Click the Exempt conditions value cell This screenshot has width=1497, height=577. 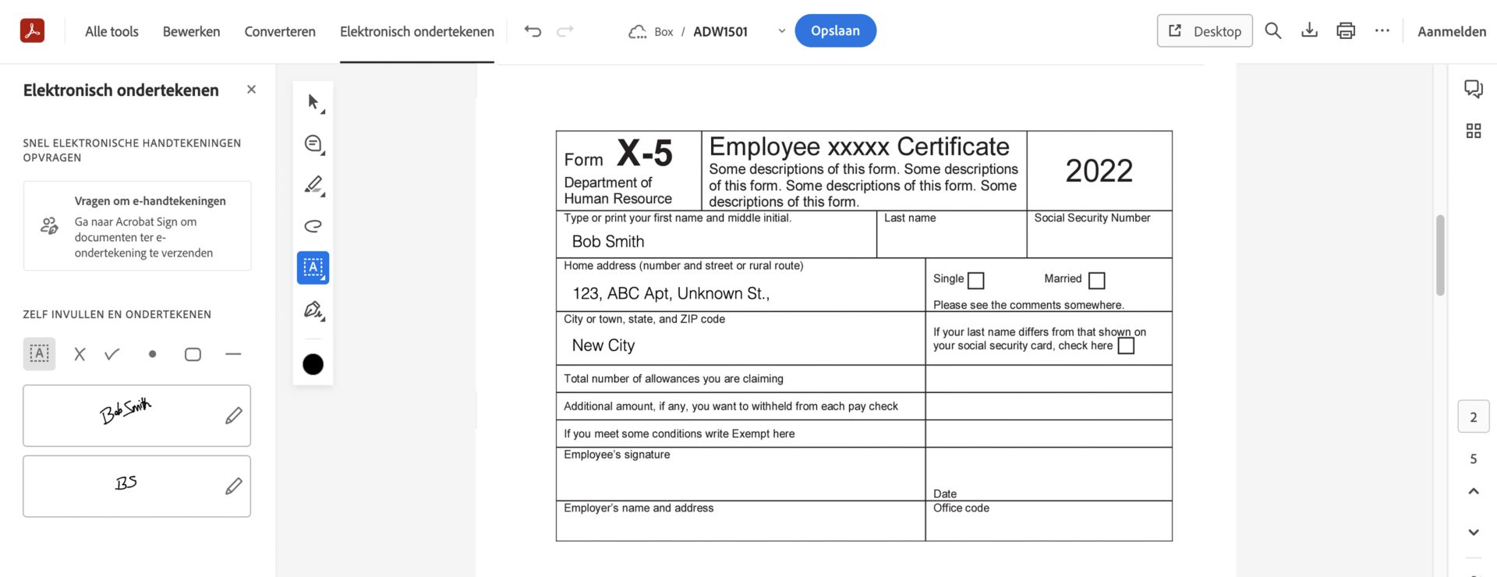[x=1049, y=434]
